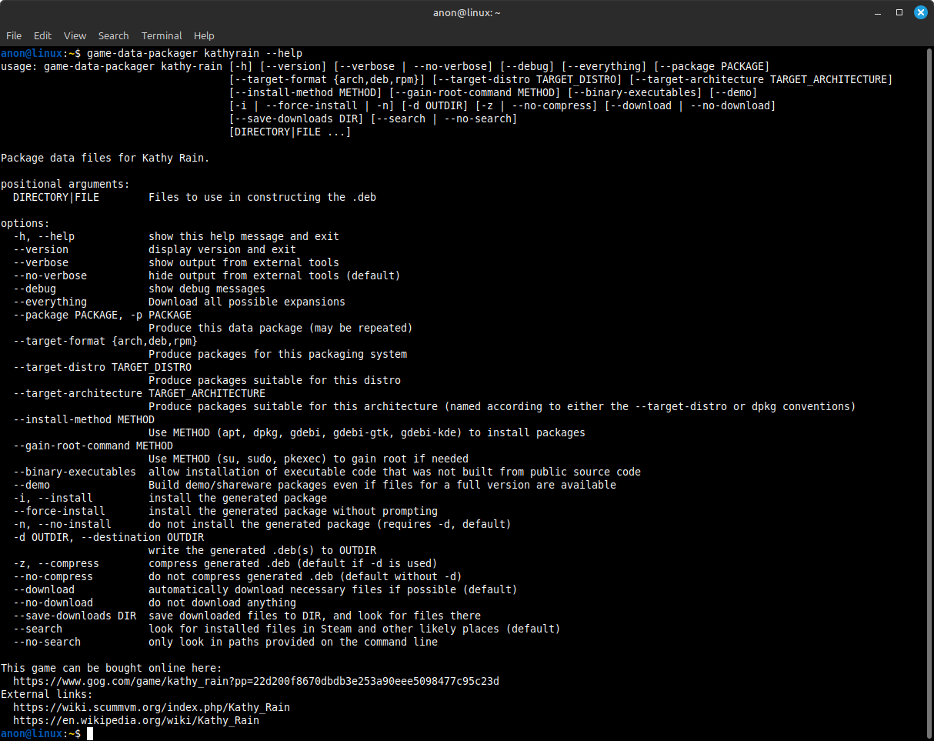Click the '--target-architecture TARGET_ARCHITECTURE' options row
The width and height of the screenshot is (934, 741).
pyautogui.click(x=139, y=393)
